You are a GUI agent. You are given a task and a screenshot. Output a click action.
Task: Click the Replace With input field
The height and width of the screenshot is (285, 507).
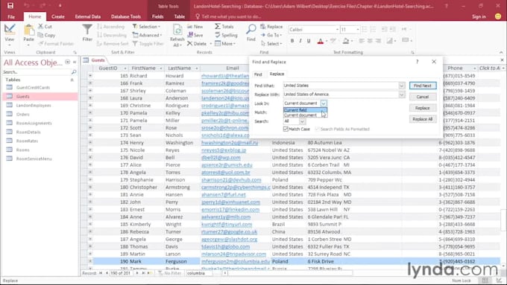341,95
